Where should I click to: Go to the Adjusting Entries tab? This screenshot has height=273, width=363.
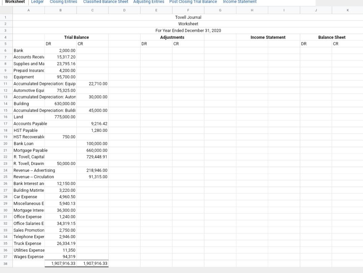(149, 2)
